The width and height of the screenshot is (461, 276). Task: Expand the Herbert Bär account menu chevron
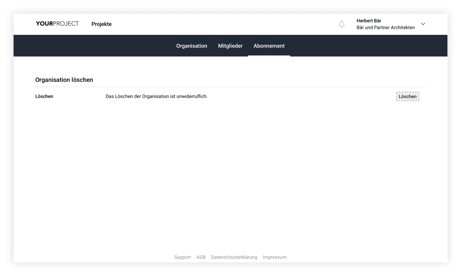(423, 24)
